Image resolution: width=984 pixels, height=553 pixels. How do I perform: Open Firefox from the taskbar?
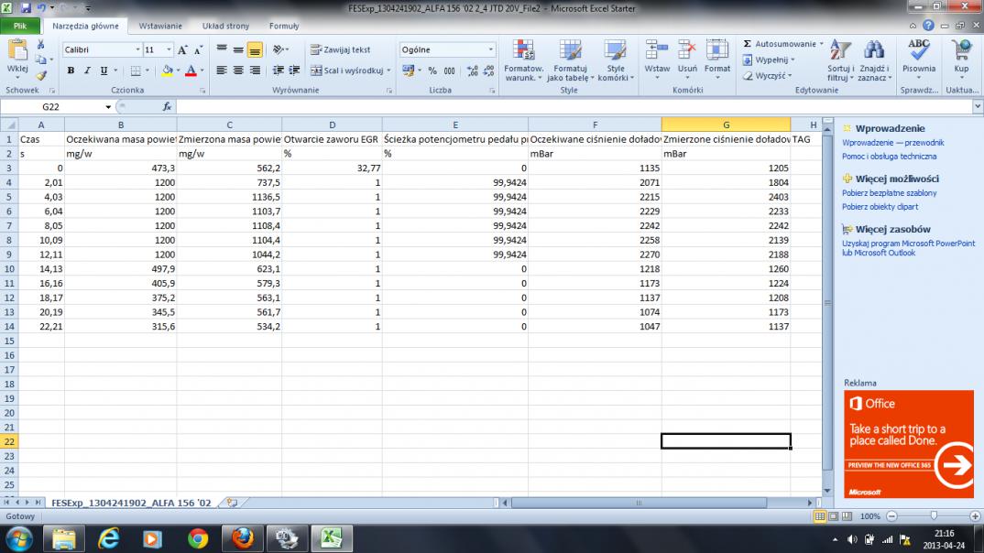tap(242, 537)
